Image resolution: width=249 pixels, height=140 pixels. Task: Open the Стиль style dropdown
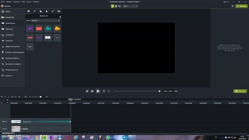46,21
